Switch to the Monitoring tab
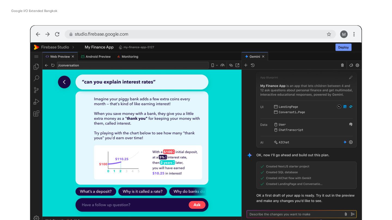The width and height of the screenshot is (392, 220). (128, 56)
